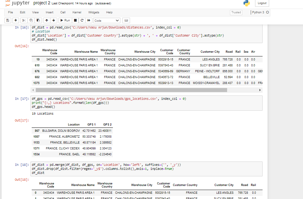Click the Out[17] output prompt
This screenshot has height=199, width=303.
(x=22, y=120)
